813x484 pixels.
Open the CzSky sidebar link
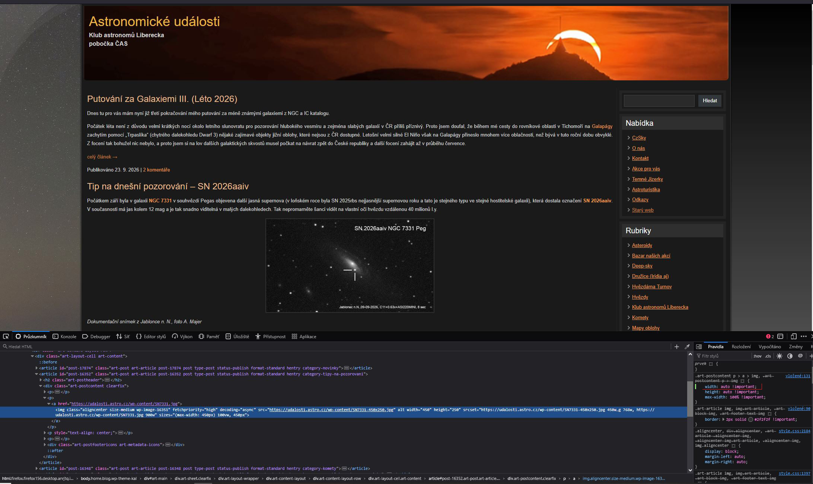(x=639, y=138)
